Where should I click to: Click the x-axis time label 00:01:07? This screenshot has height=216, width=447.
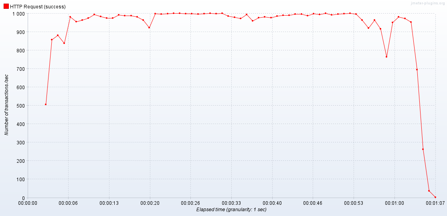coord(435,203)
